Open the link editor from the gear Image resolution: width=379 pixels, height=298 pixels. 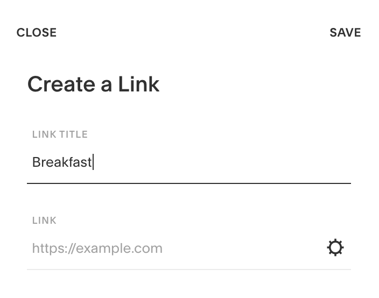335,247
